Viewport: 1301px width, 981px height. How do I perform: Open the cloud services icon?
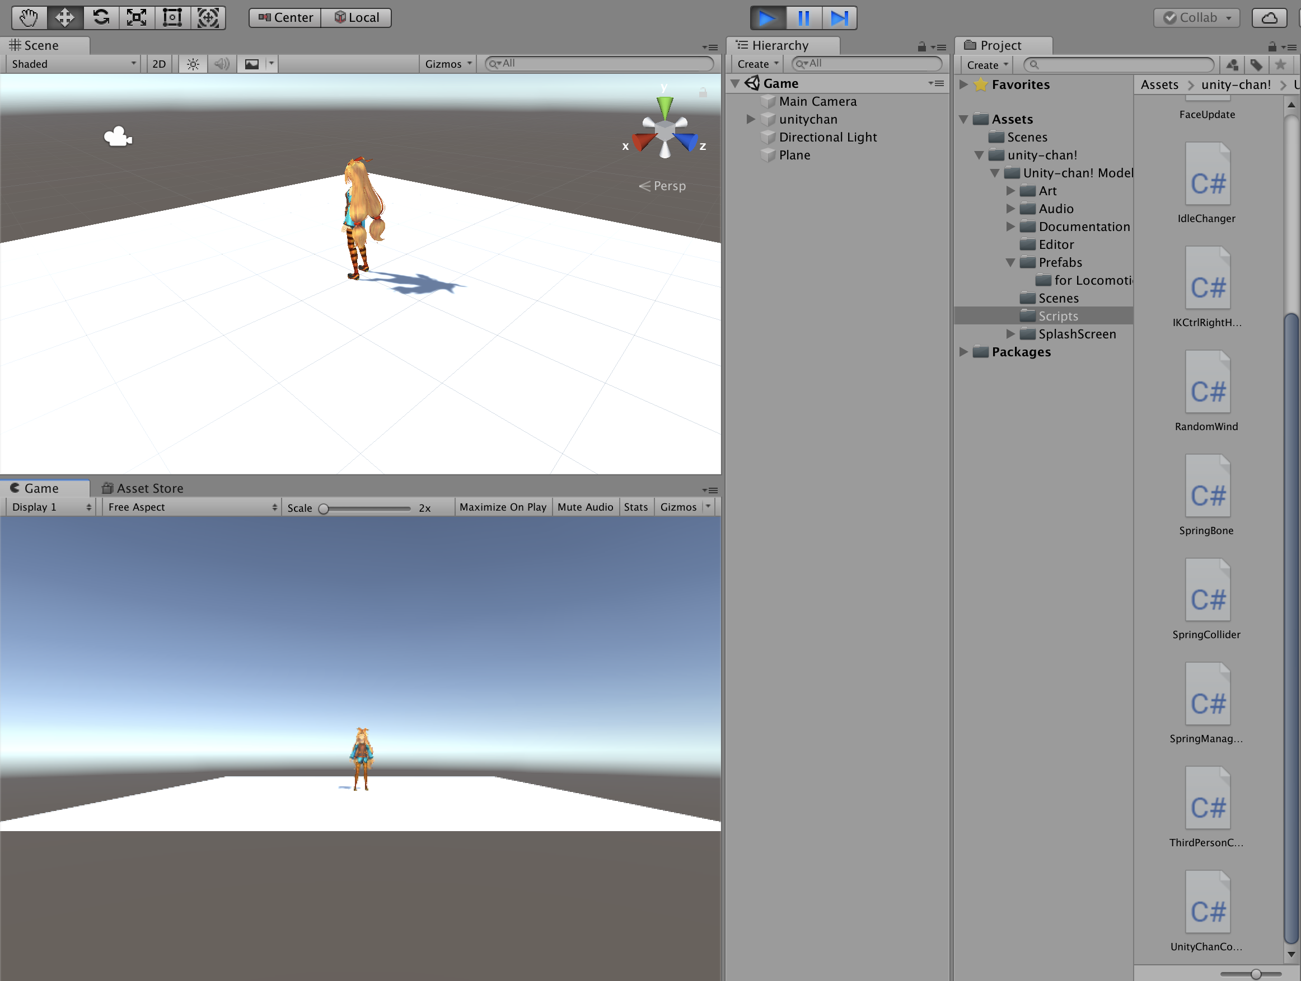click(1269, 18)
